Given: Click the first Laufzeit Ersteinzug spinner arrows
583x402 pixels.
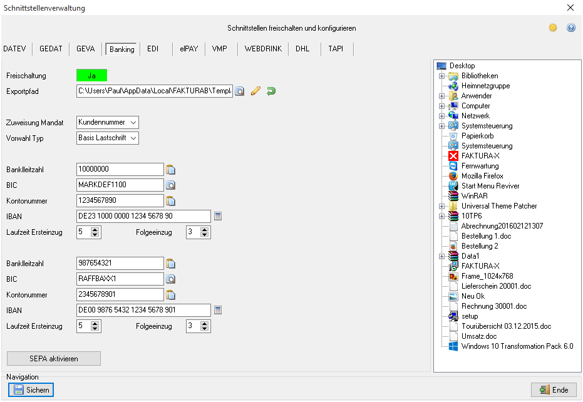Looking at the screenshot, I should [x=95, y=232].
